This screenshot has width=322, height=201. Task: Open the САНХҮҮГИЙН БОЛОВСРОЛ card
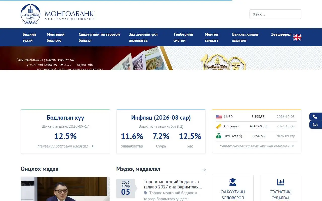[233, 188]
